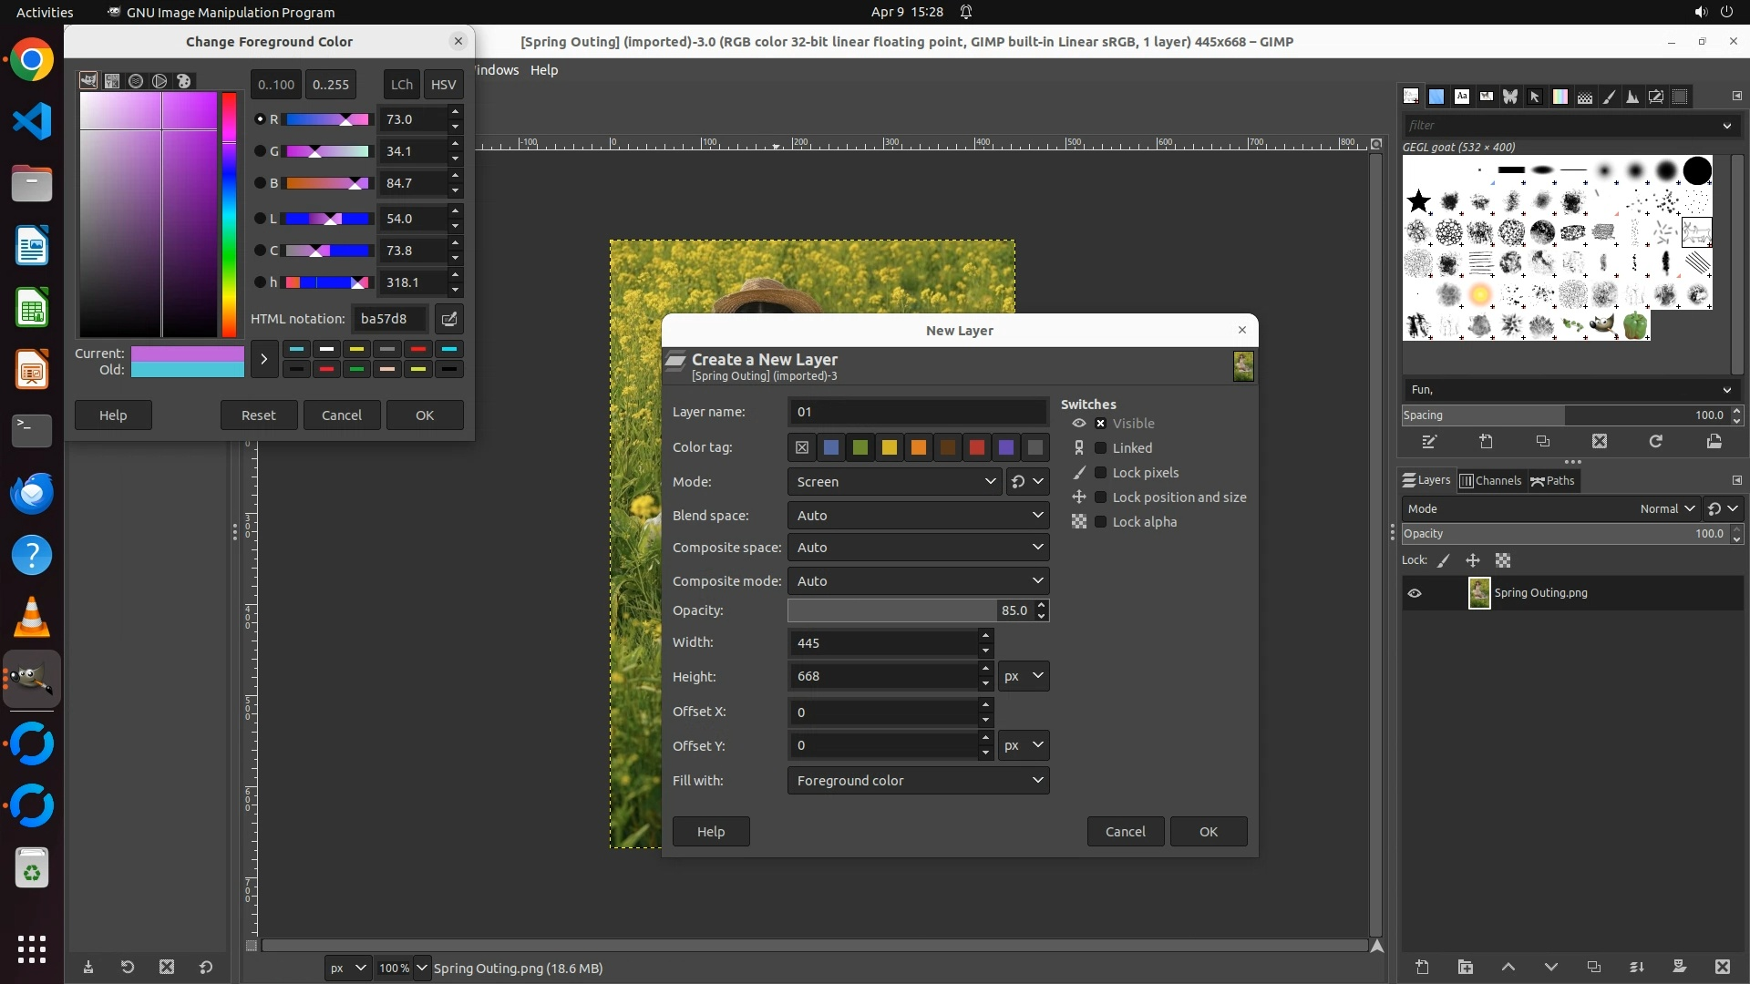Image resolution: width=1750 pixels, height=984 pixels.
Task: Click the new layer icon in Layers panel
Action: (x=1422, y=967)
